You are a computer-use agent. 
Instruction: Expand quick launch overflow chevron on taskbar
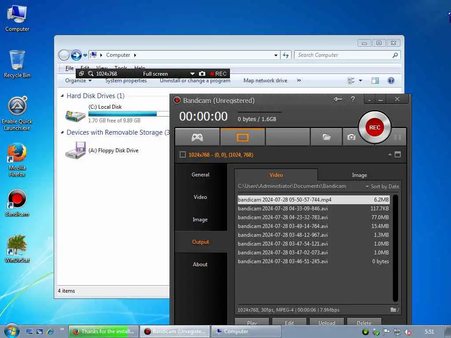pos(62,329)
